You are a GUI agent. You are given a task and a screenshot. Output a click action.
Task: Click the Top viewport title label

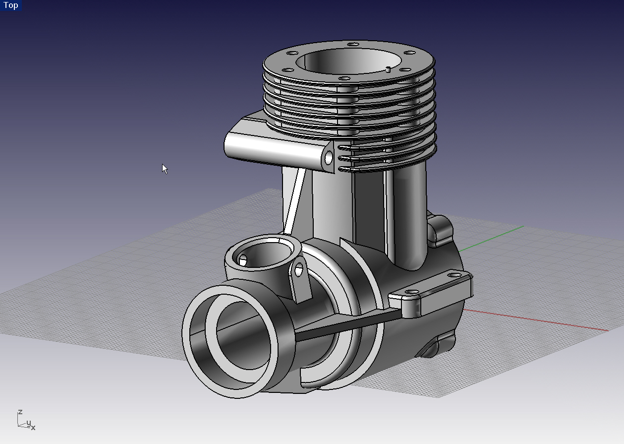[10, 5]
